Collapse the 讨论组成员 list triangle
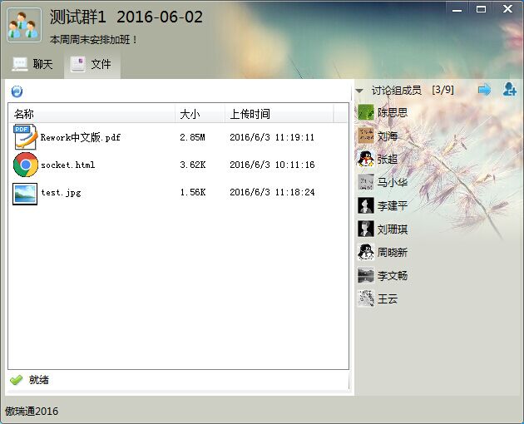524x424 pixels. coord(359,91)
